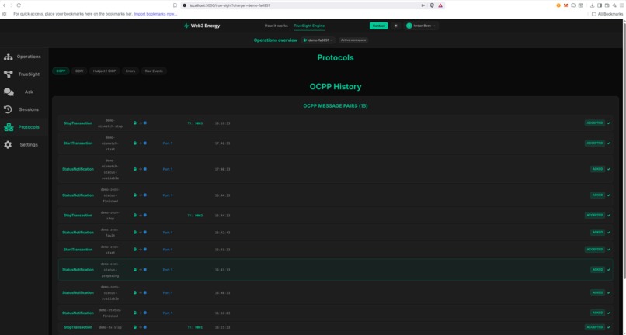The image size is (626, 335).
Task: Click Port 1 in demo-mismatch-start row
Action: pyautogui.click(x=168, y=143)
